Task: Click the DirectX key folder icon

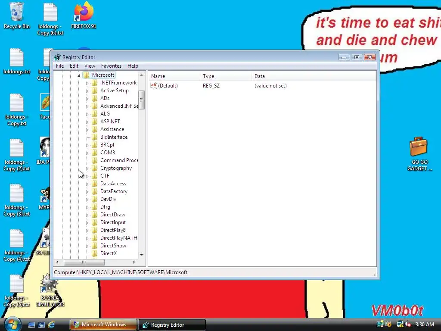Action: [x=95, y=253]
